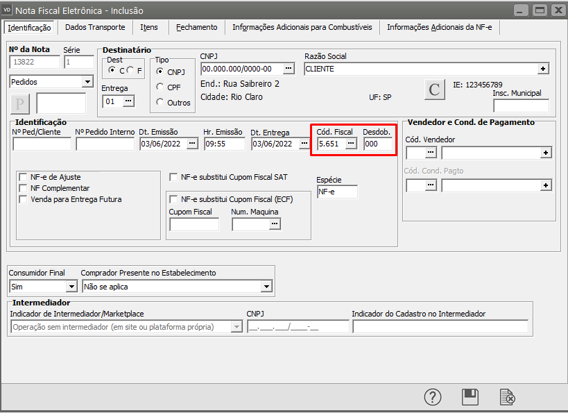Check NF-e substitui Cupom Fiscal SAT

pyautogui.click(x=174, y=177)
